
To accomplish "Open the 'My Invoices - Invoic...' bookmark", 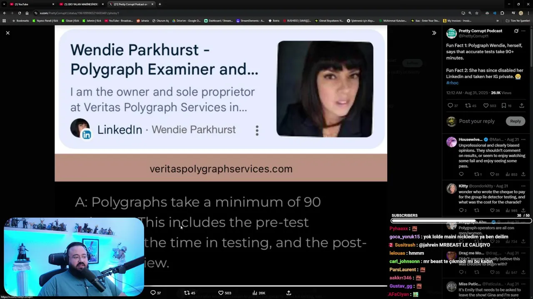I will pyautogui.click(x=457, y=20).
